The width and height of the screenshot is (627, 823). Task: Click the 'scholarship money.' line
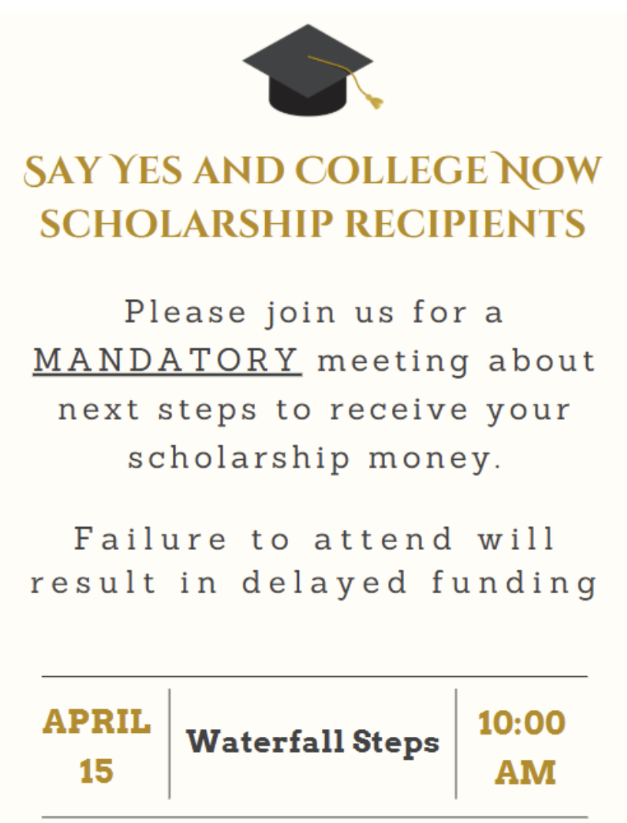coord(314,458)
